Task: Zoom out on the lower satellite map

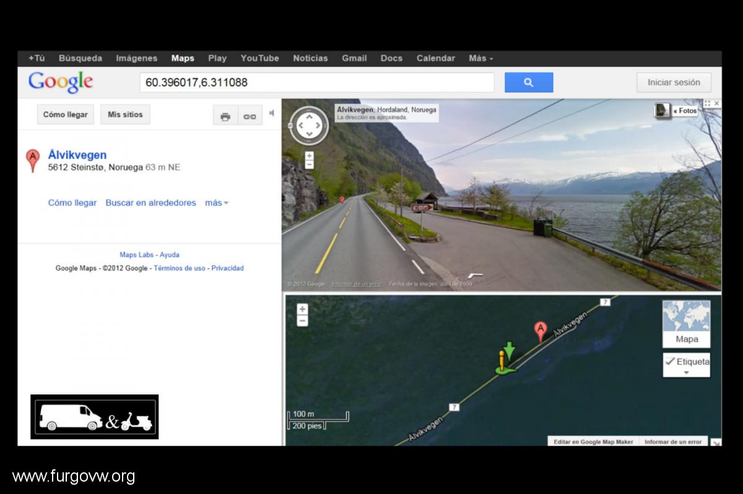Action: (302, 320)
